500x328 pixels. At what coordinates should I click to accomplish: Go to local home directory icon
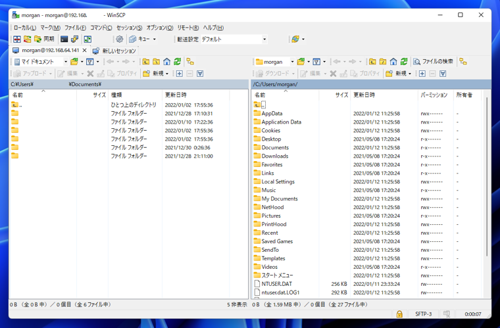coord(166,62)
